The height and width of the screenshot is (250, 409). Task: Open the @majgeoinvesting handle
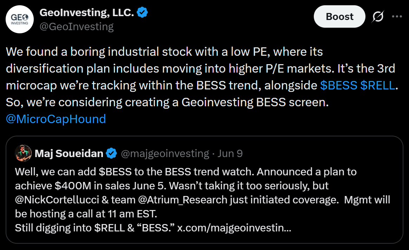point(165,153)
